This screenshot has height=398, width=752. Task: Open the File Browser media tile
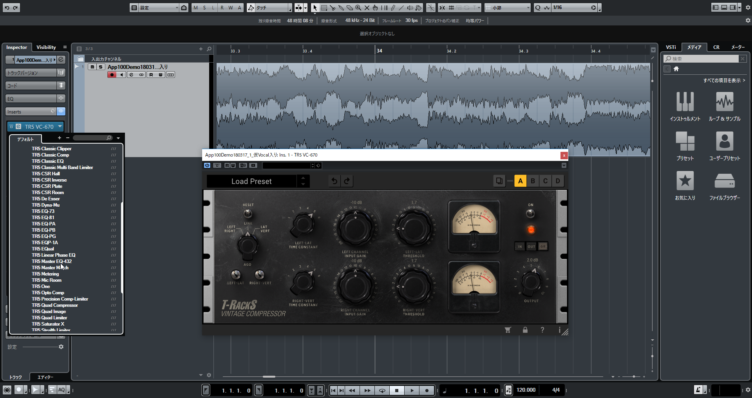[x=725, y=185]
